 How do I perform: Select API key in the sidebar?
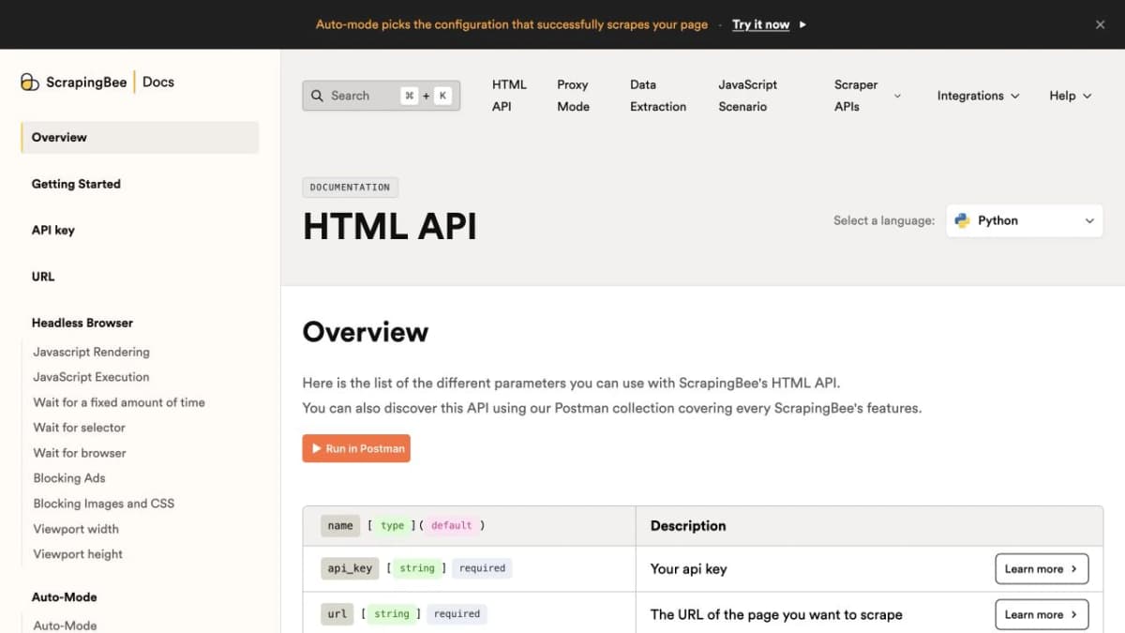pyautogui.click(x=53, y=230)
